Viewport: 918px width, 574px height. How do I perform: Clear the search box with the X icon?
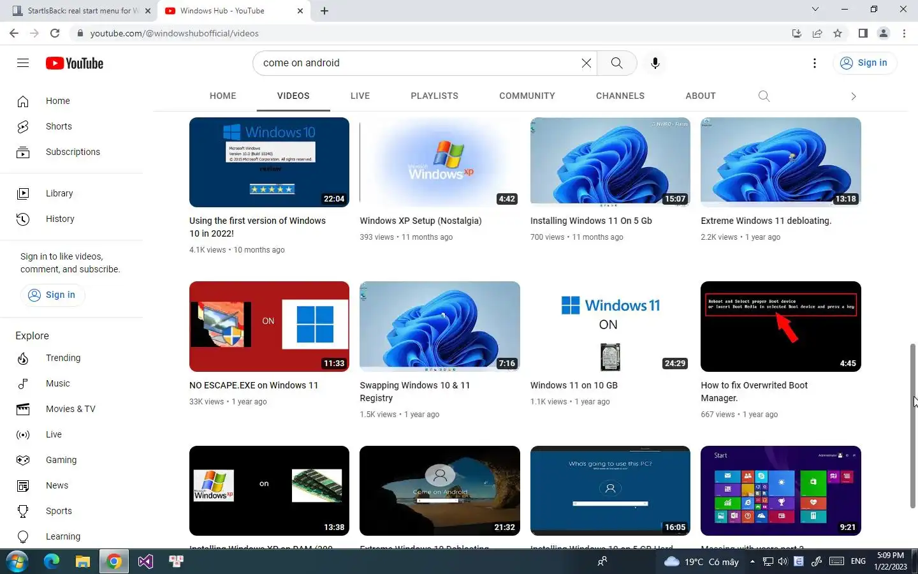click(586, 63)
